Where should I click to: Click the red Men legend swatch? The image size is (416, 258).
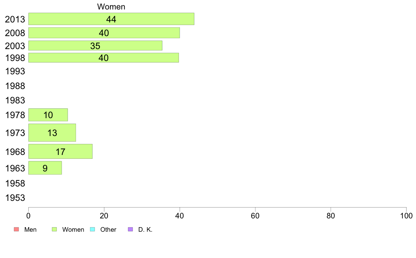click(16, 229)
